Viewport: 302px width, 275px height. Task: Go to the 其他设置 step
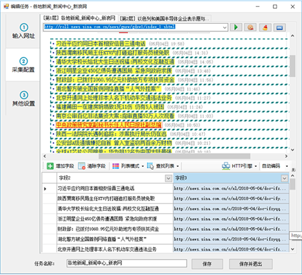[x=23, y=99]
